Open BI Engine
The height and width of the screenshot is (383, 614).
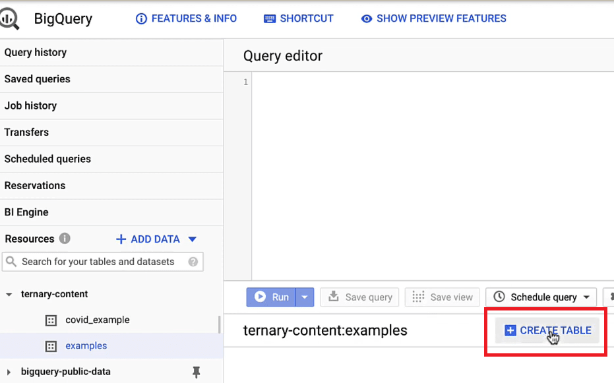click(111, 212)
